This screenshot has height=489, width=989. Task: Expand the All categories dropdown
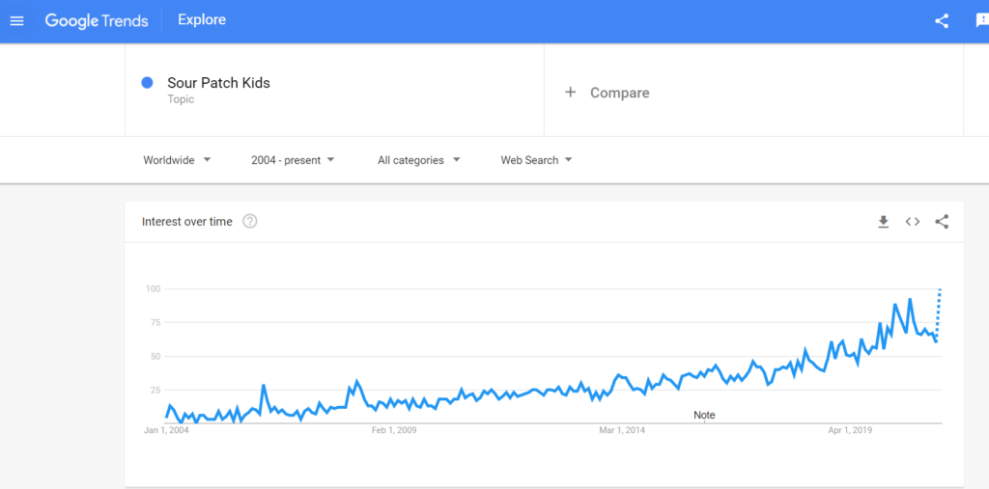(x=419, y=160)
